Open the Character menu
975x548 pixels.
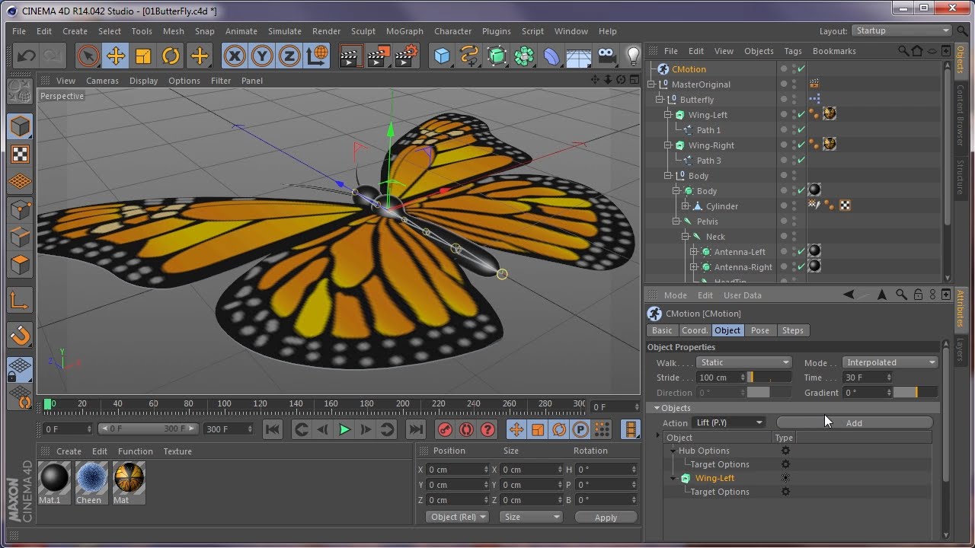click(x=452, y=31)
